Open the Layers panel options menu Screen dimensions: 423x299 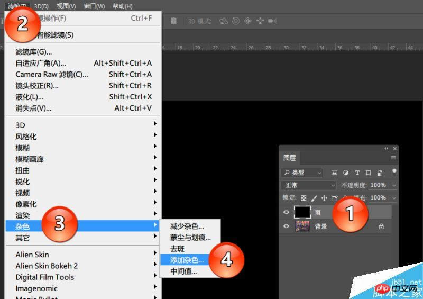[x=393, y=158]
